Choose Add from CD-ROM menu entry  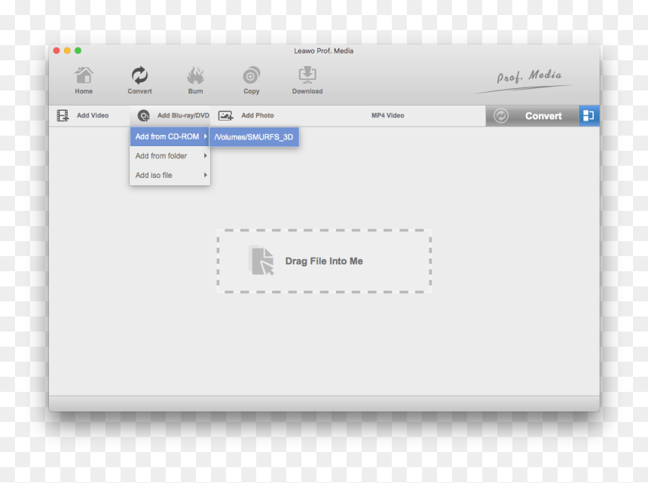tap(170, 136)
